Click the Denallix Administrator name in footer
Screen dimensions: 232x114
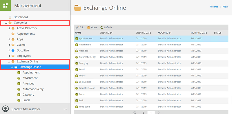click(26, 109)
